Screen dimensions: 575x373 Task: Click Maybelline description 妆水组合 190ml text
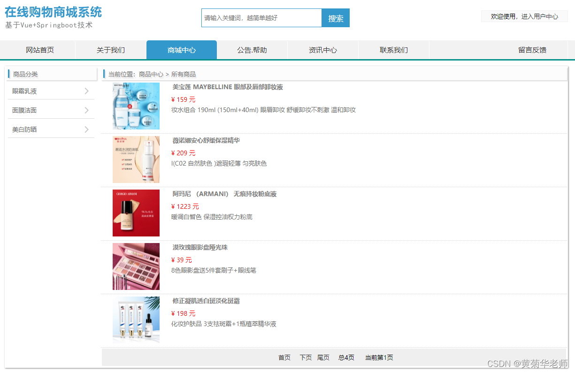[263, 110]
